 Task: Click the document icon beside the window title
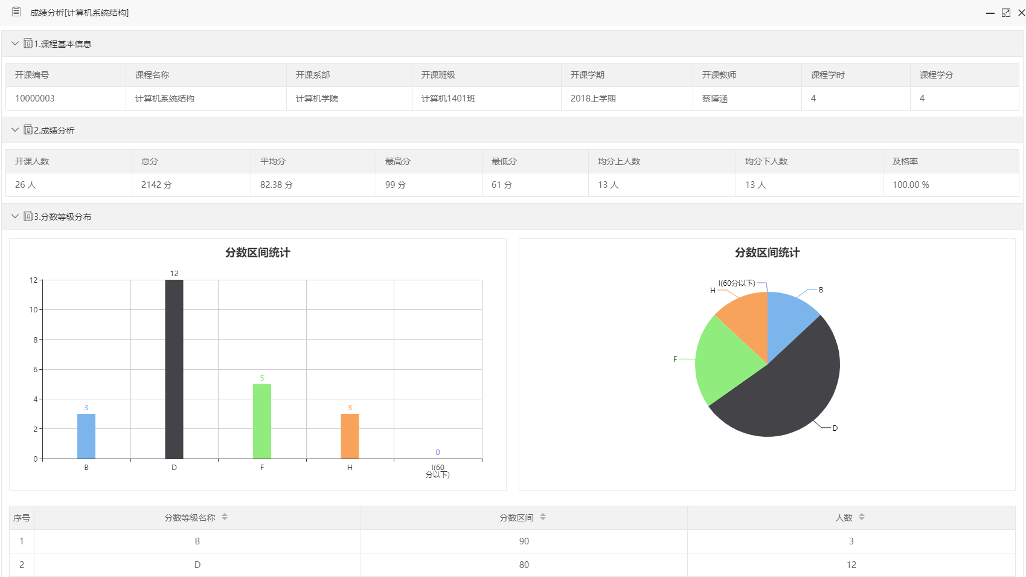pyautogui.click(x=16, y=12)
